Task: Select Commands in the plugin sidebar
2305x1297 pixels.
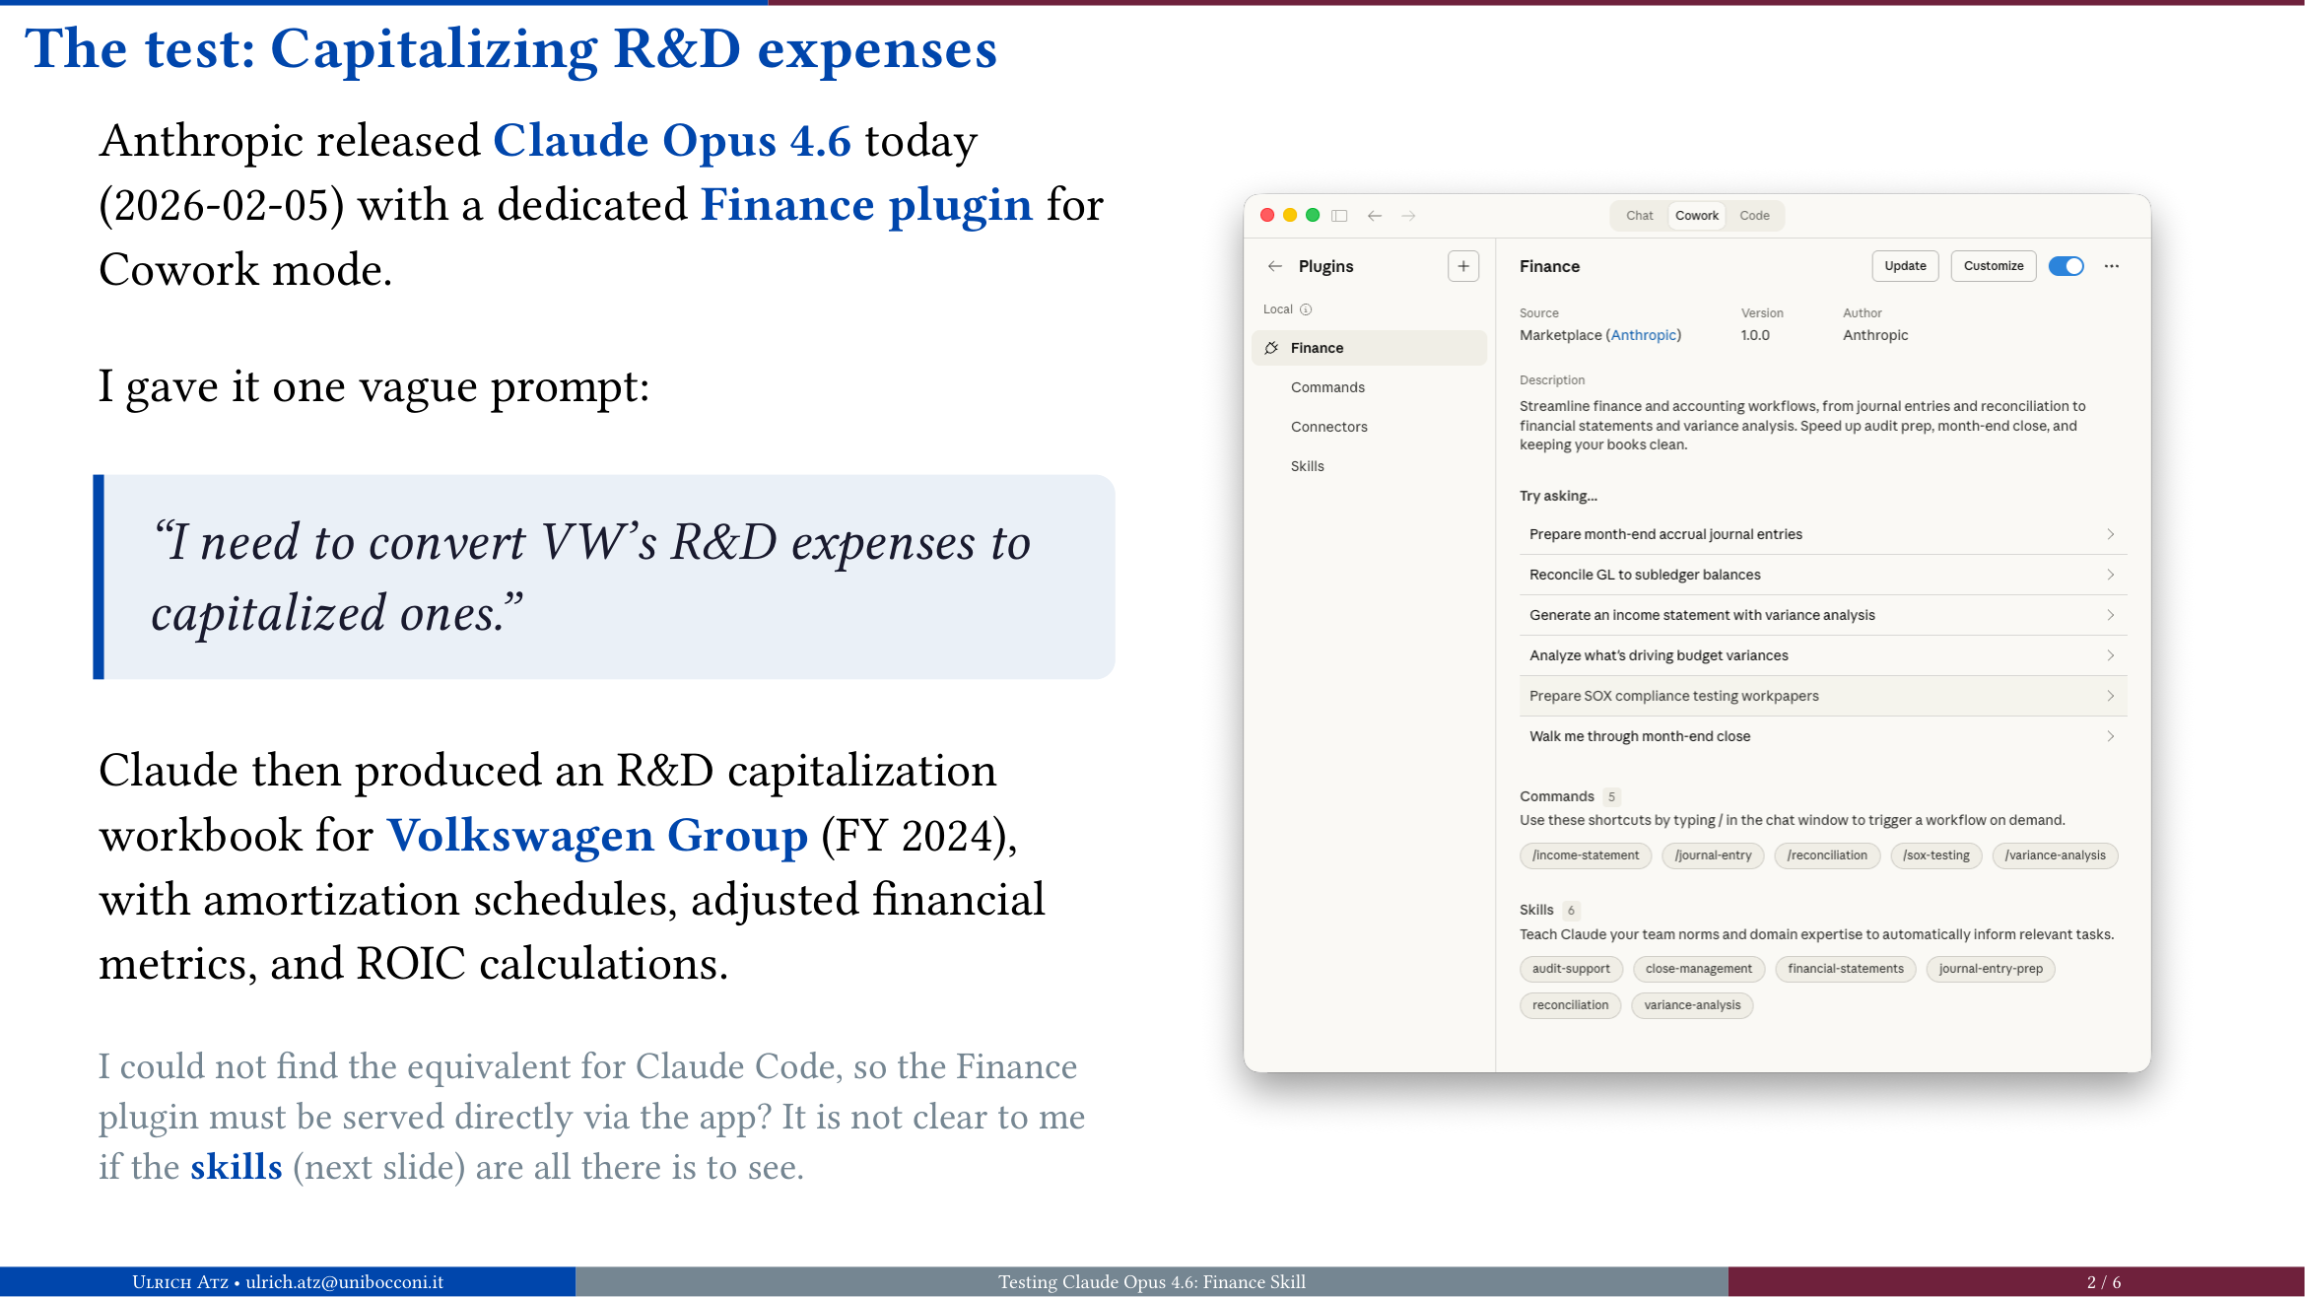Action: tap(1327, 386)
